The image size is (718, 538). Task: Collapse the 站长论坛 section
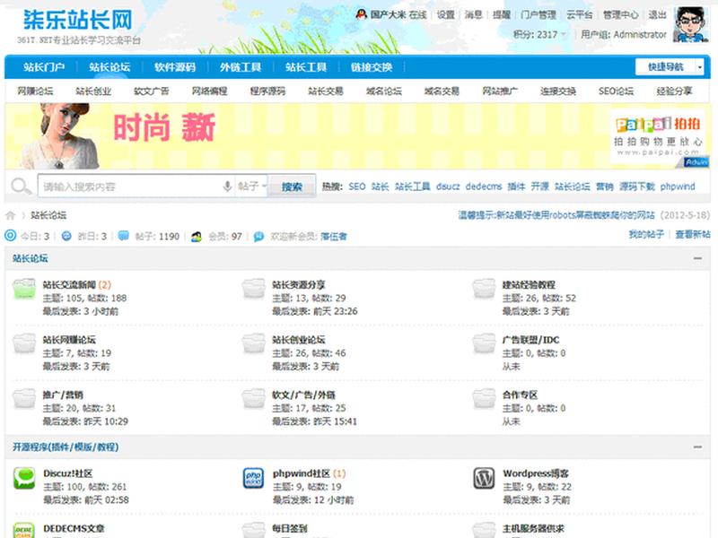tap(697, 258)
